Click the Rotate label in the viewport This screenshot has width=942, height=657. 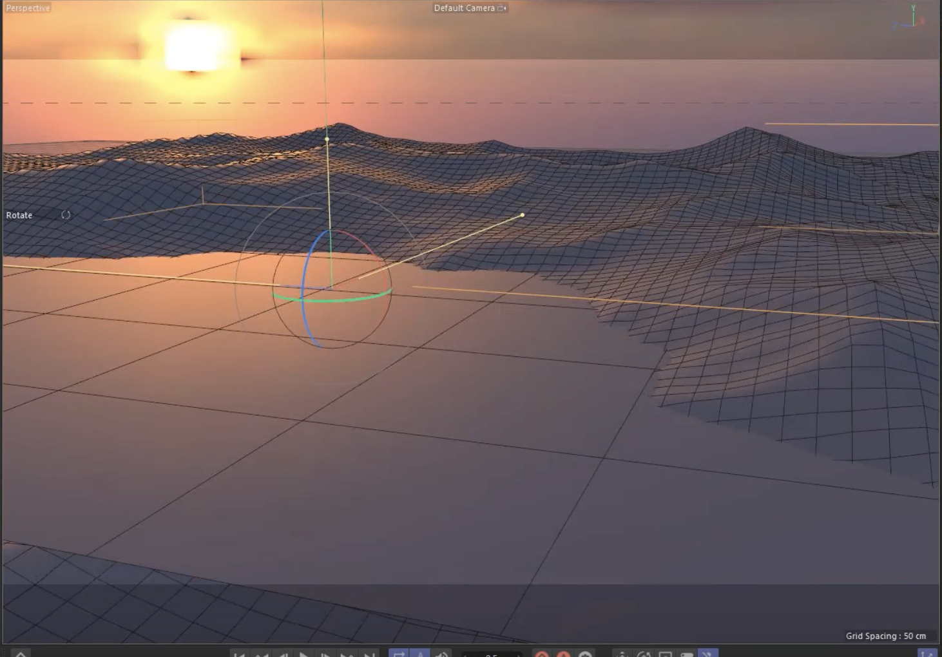click(19, 215)
